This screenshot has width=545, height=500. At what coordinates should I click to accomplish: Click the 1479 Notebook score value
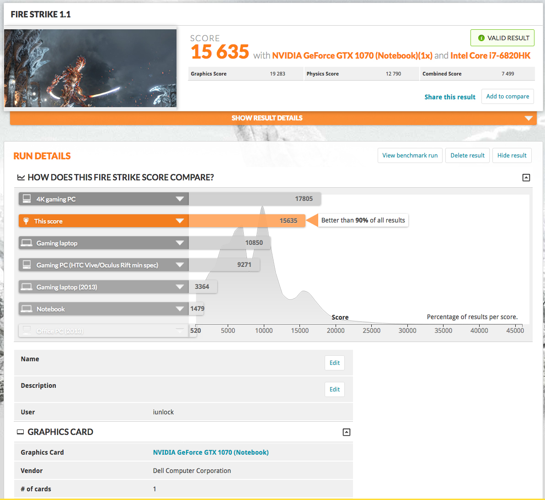coord(197,309)
